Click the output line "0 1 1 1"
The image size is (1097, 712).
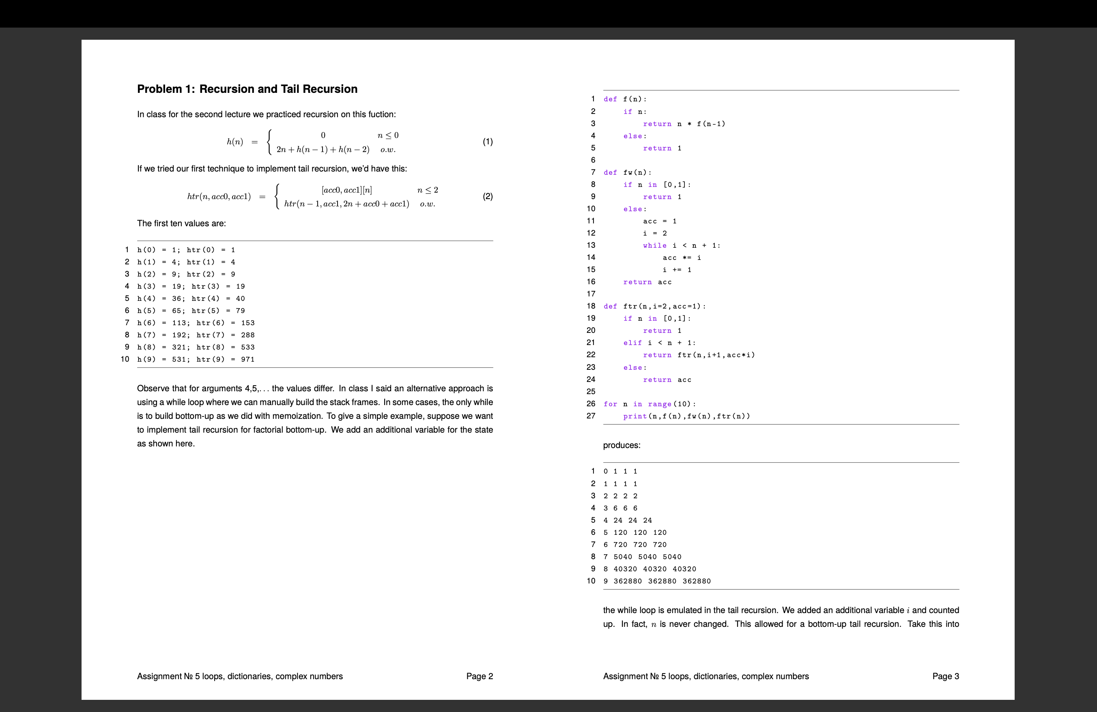tap(620, 472)
